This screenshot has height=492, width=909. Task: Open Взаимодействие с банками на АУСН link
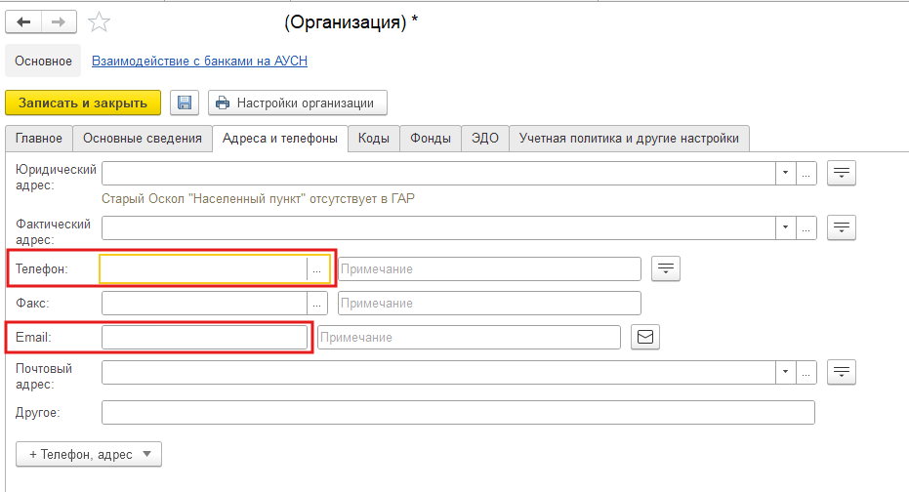(199, 61)
